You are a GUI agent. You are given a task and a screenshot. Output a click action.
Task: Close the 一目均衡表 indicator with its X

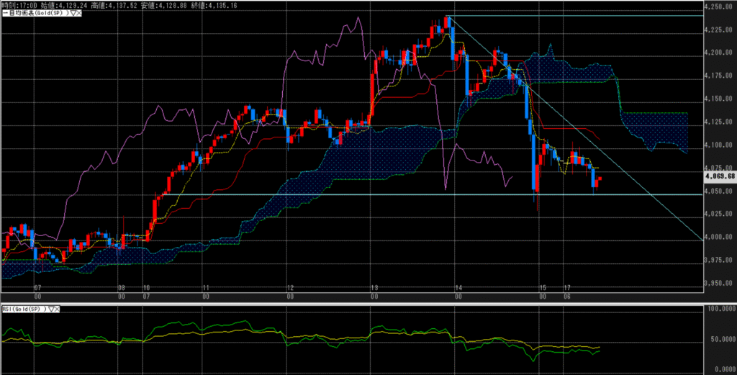tap(79, 13)
